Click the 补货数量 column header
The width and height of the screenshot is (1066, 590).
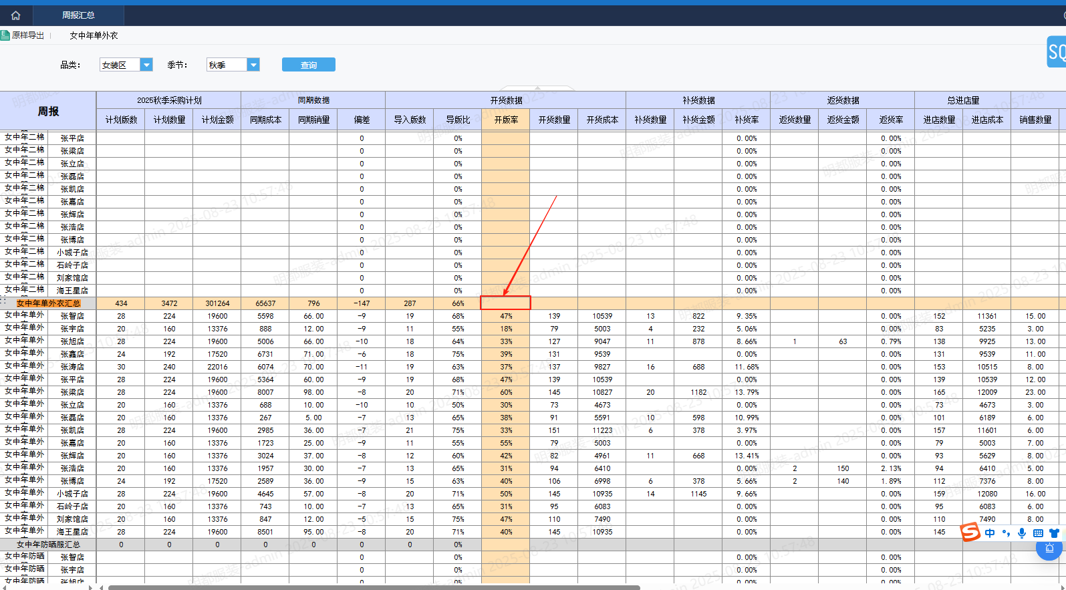[x=650, y=120]
